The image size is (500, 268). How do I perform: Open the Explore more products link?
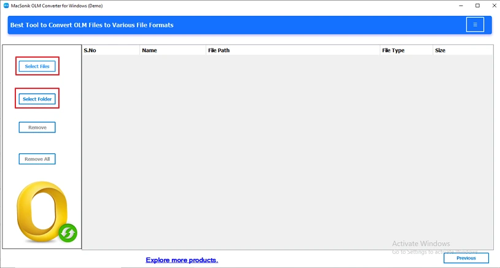[x=182, y=260]
